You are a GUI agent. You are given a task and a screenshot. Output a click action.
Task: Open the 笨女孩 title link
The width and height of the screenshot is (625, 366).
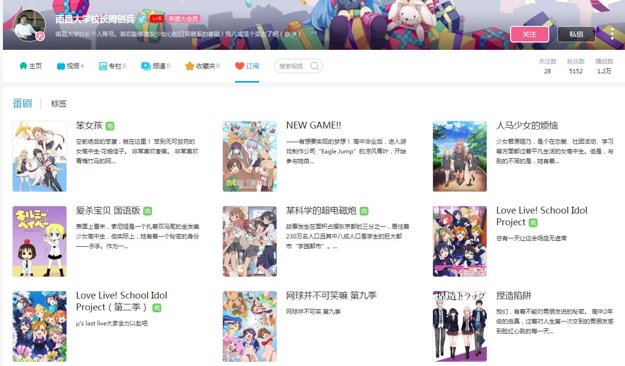[89, 126]
